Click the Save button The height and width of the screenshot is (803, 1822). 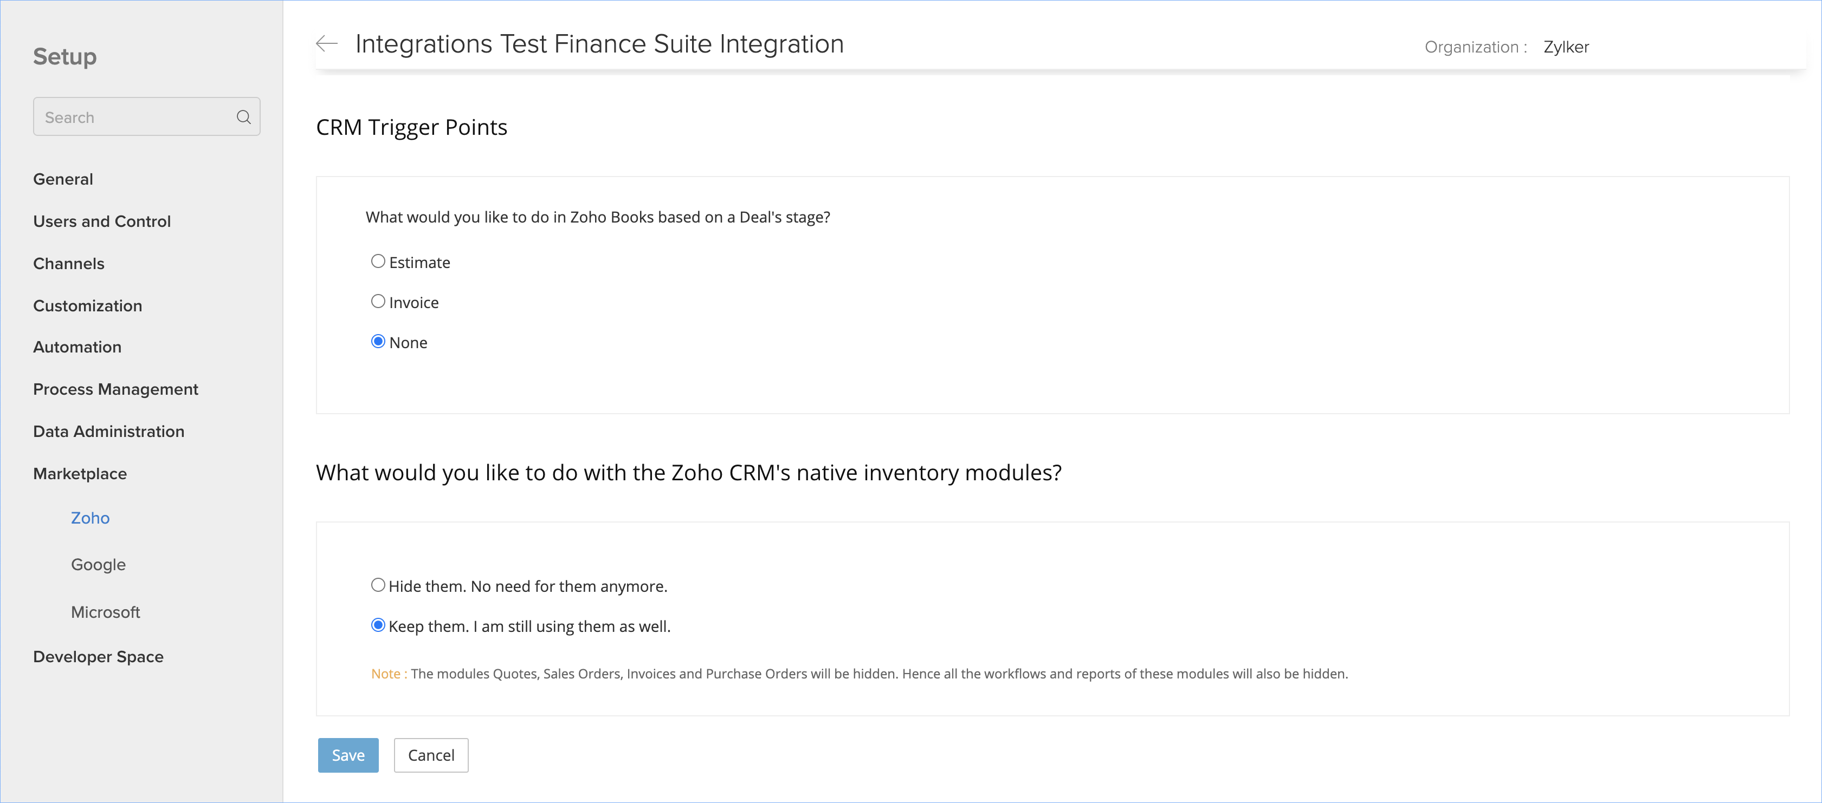point(348,755)
